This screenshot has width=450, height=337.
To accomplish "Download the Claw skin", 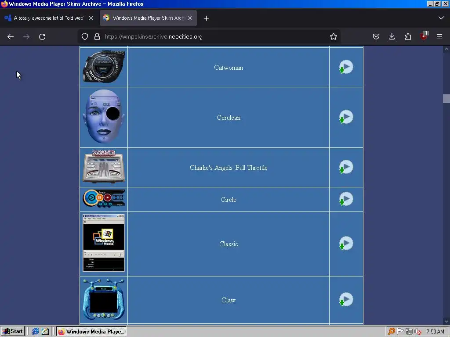I will pyautogui.click(x=346, y=300).
